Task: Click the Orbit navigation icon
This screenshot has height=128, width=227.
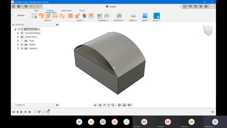Action: pos(95,105)
